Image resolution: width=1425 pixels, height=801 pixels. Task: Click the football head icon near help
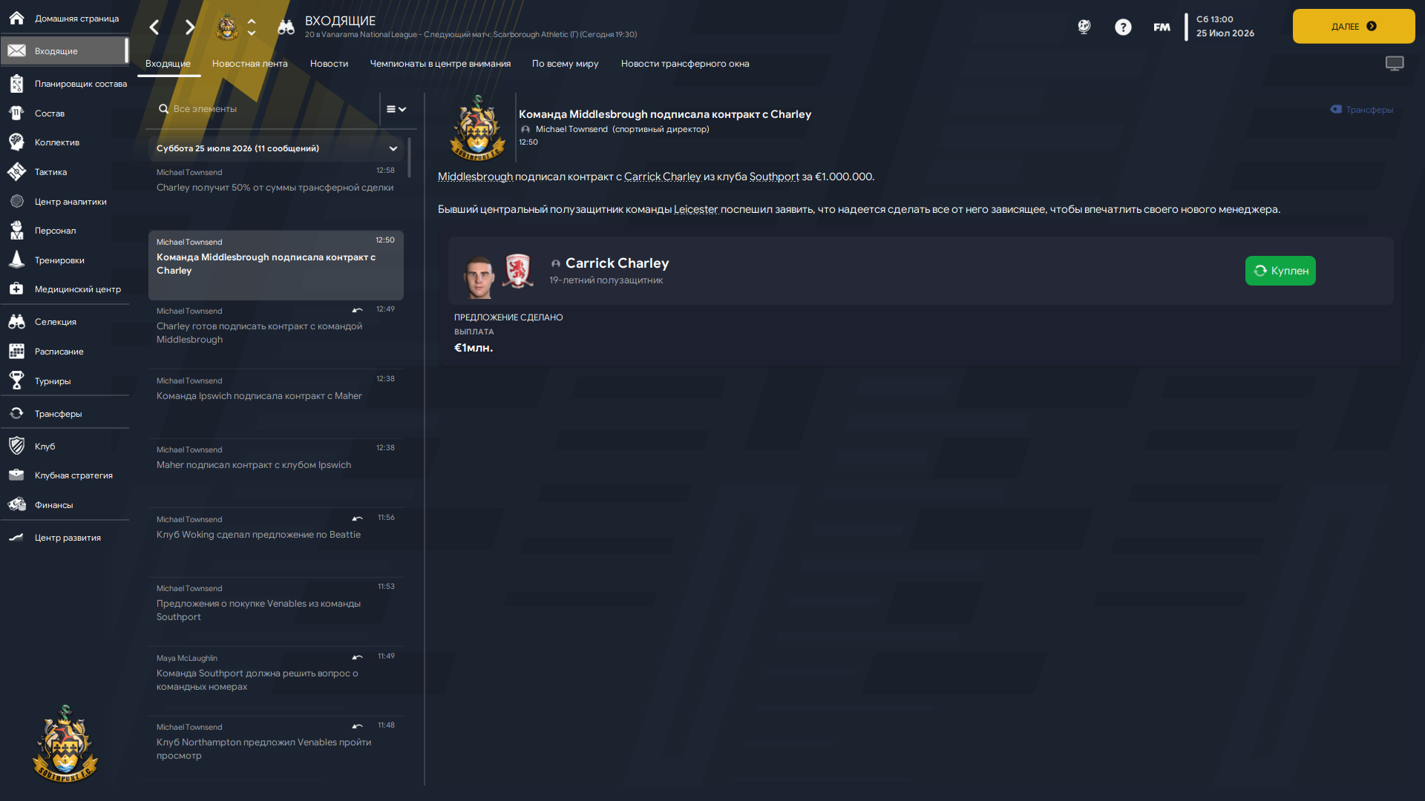coord(1084,27)
